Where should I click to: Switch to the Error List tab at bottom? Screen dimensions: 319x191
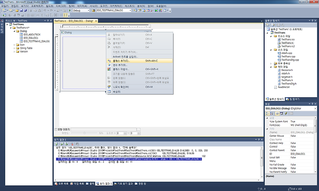[x=62, y=183]
